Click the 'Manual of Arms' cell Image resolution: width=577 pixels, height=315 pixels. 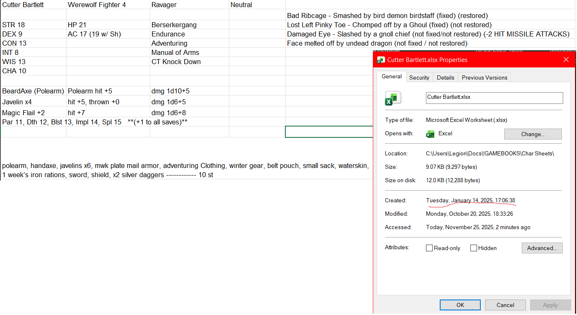click(190, 53)
